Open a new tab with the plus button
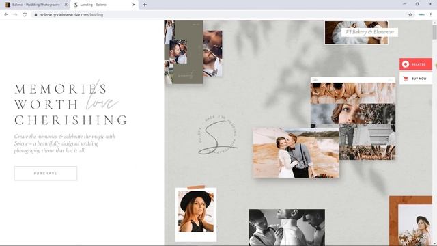Screen dimensions: 437x246 145,5
